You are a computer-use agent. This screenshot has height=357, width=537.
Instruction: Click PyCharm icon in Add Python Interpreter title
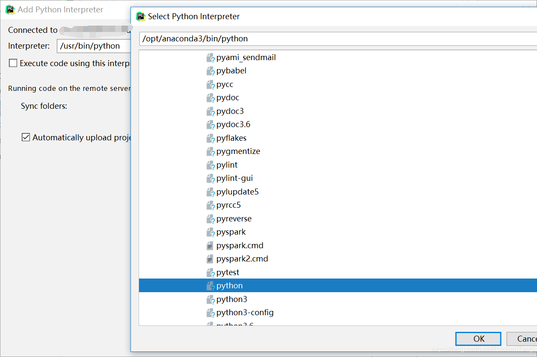click(10, 9)
